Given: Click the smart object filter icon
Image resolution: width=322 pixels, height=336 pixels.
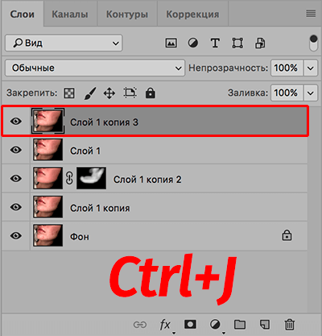Looking at the screenshot, I should point(260,43).
